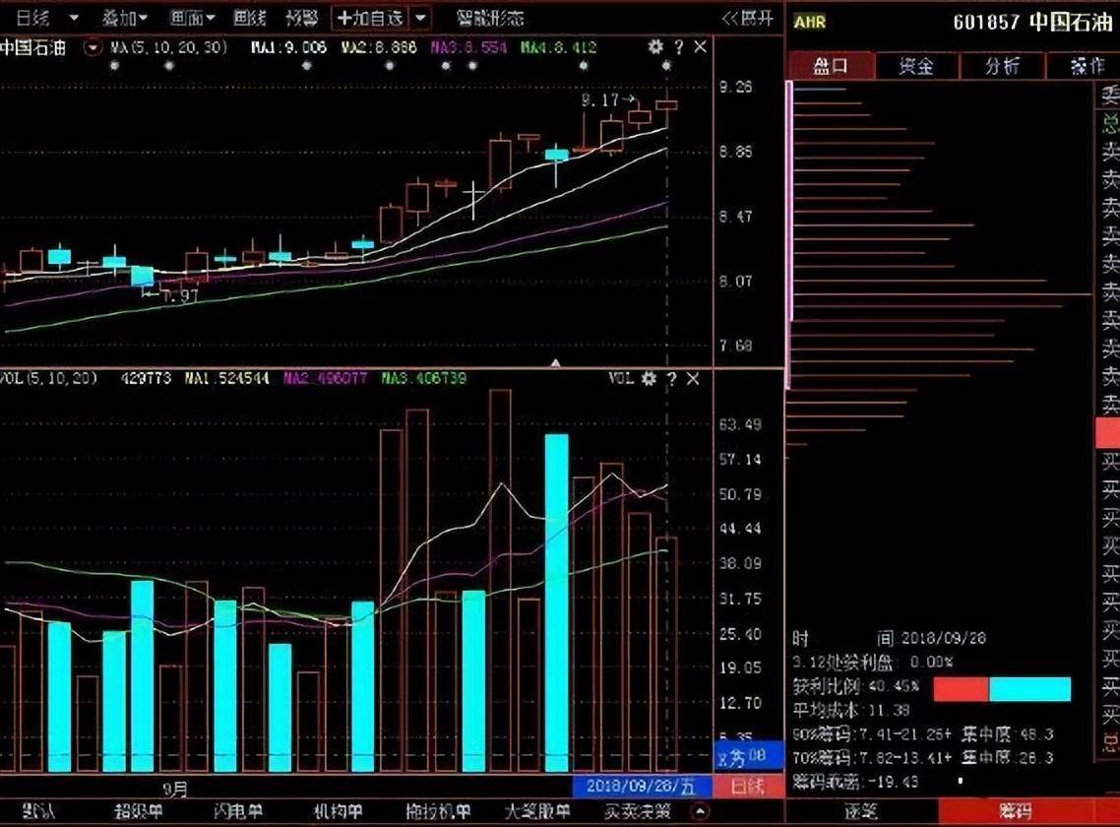Open settings gear for VOL panel
The image size is (1120, 827).
coord(648,378)
